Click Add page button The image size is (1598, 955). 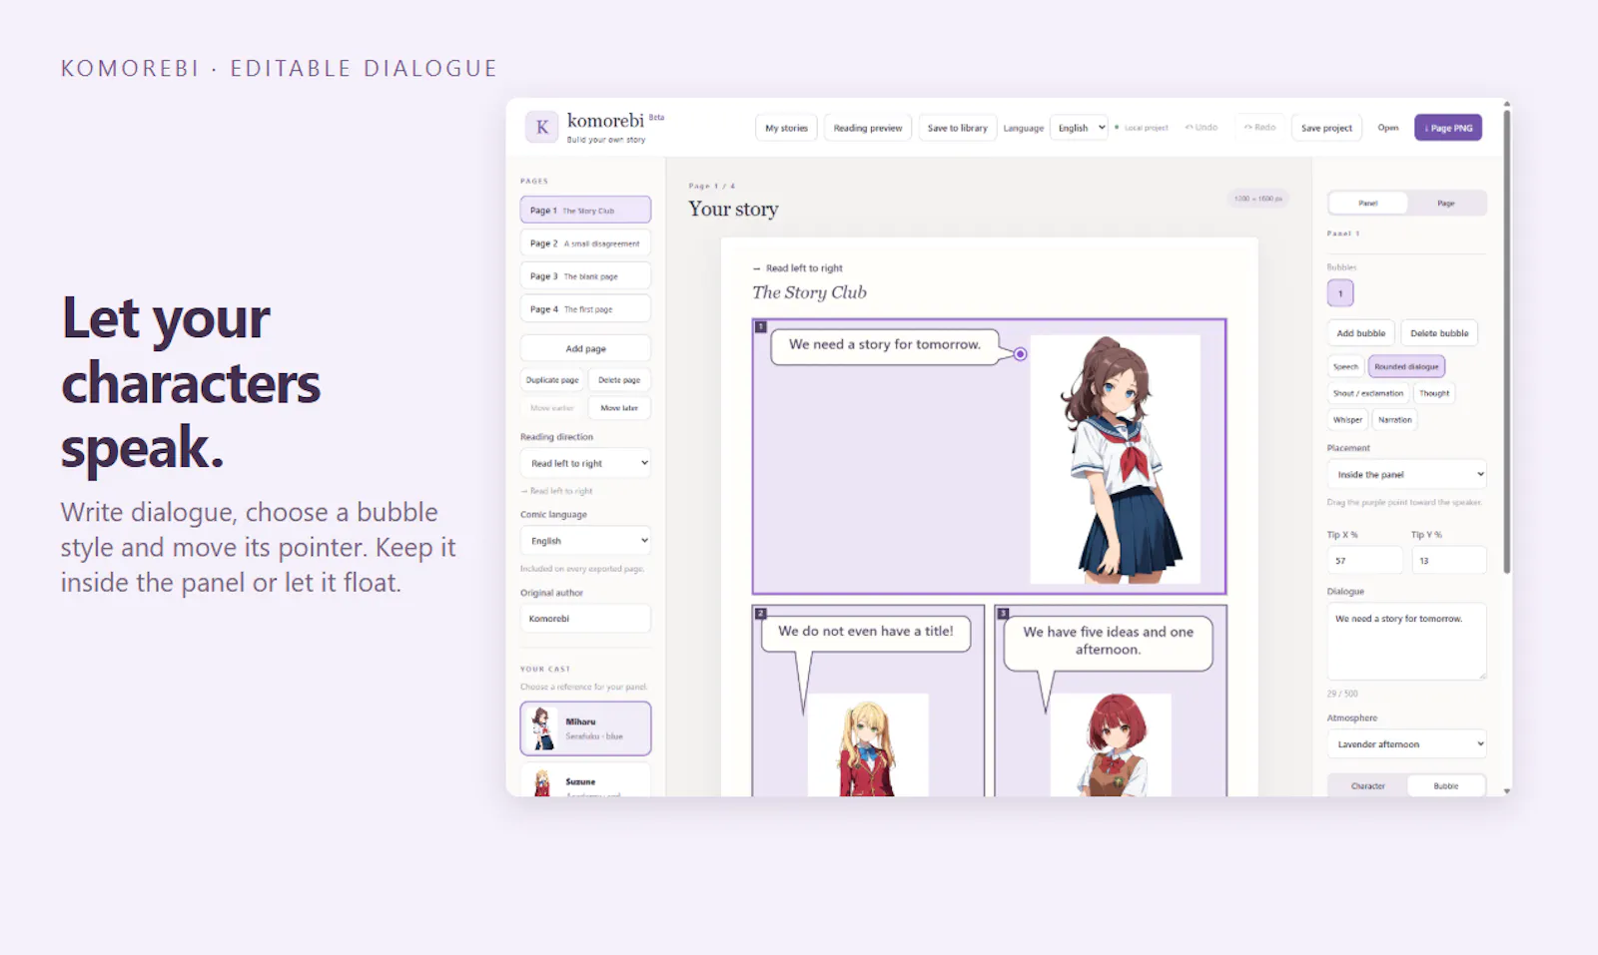pos(585,348)
